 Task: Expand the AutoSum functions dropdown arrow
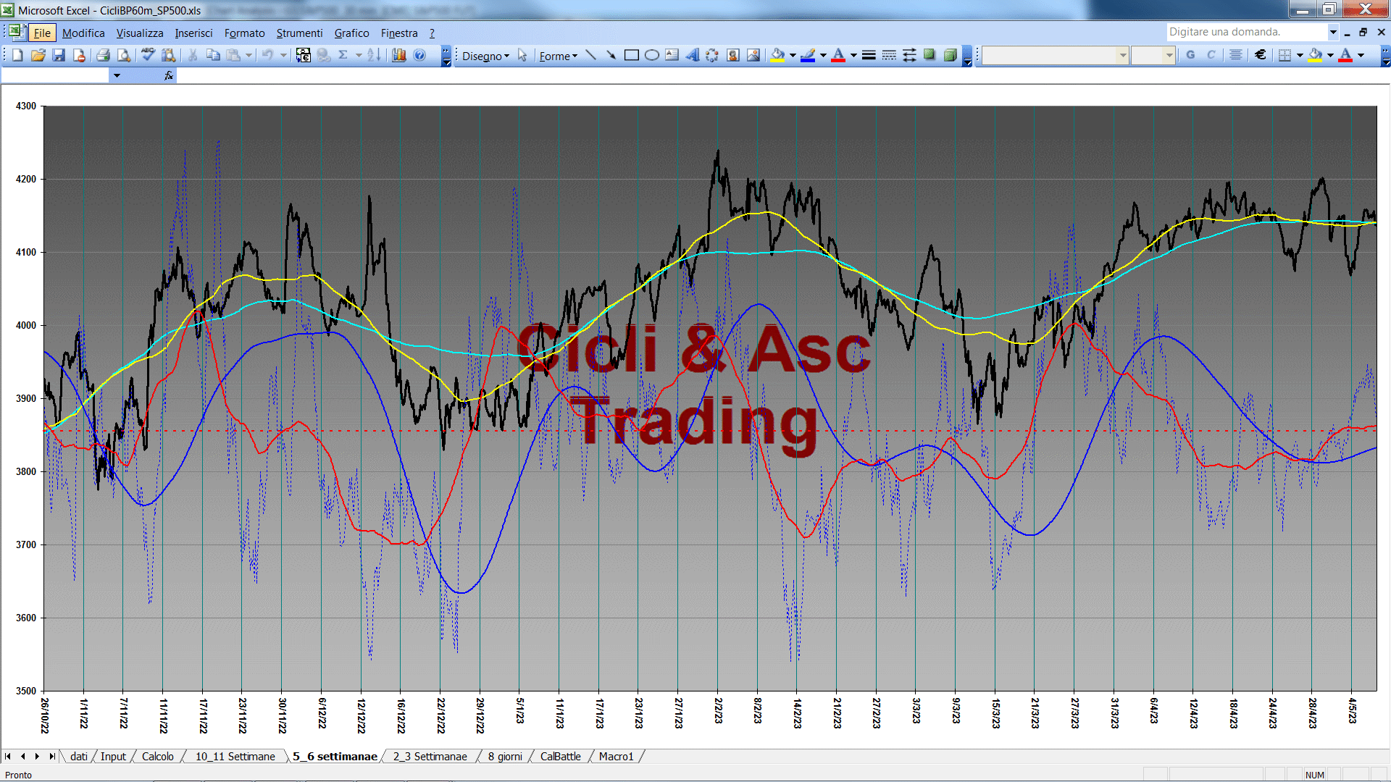click(359, 55)
